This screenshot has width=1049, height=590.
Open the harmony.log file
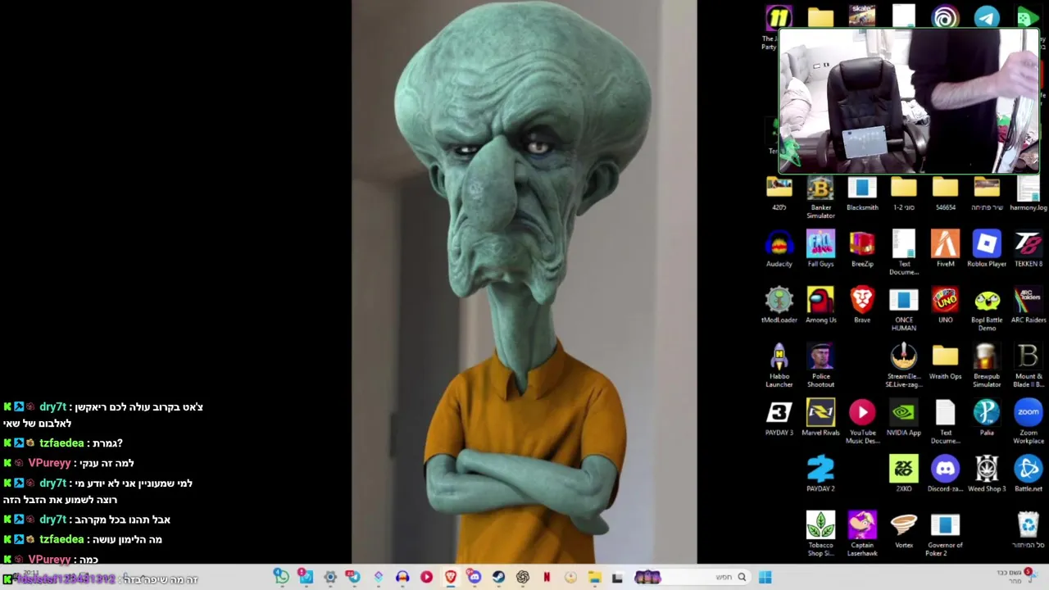coord(1028,195)
